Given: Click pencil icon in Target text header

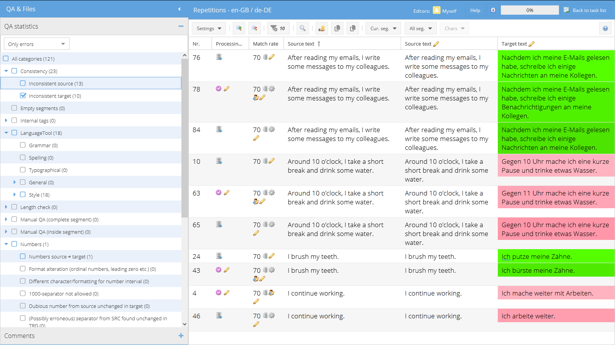Looking at the screenshot, I should pyautogui.click(x=532, y=44).
